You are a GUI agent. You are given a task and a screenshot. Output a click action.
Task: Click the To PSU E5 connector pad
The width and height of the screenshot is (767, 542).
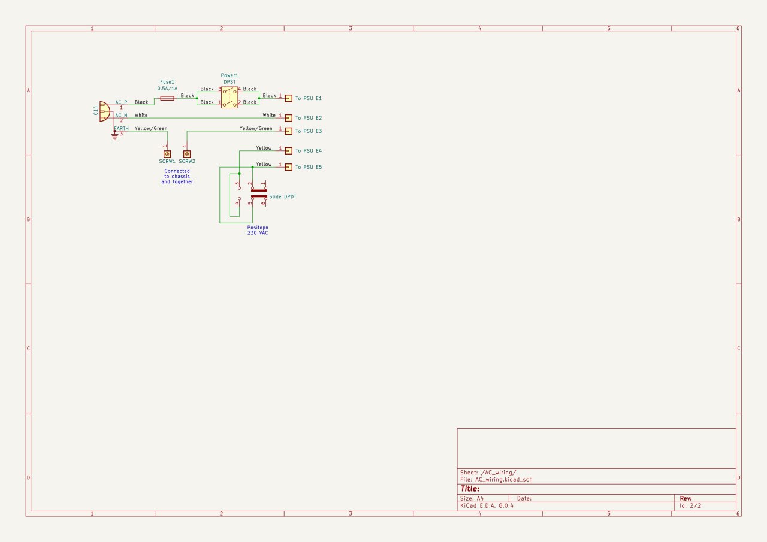[289, 167]
